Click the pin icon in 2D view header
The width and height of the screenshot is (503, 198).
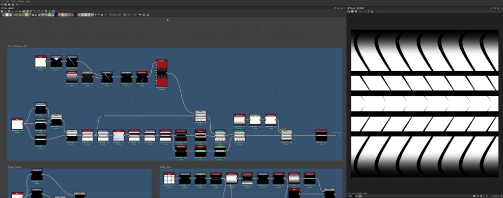492,8
